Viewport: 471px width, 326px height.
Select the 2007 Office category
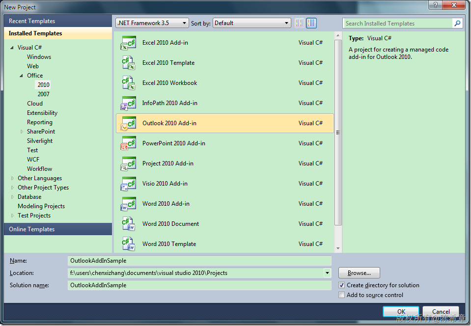(44, 94)
